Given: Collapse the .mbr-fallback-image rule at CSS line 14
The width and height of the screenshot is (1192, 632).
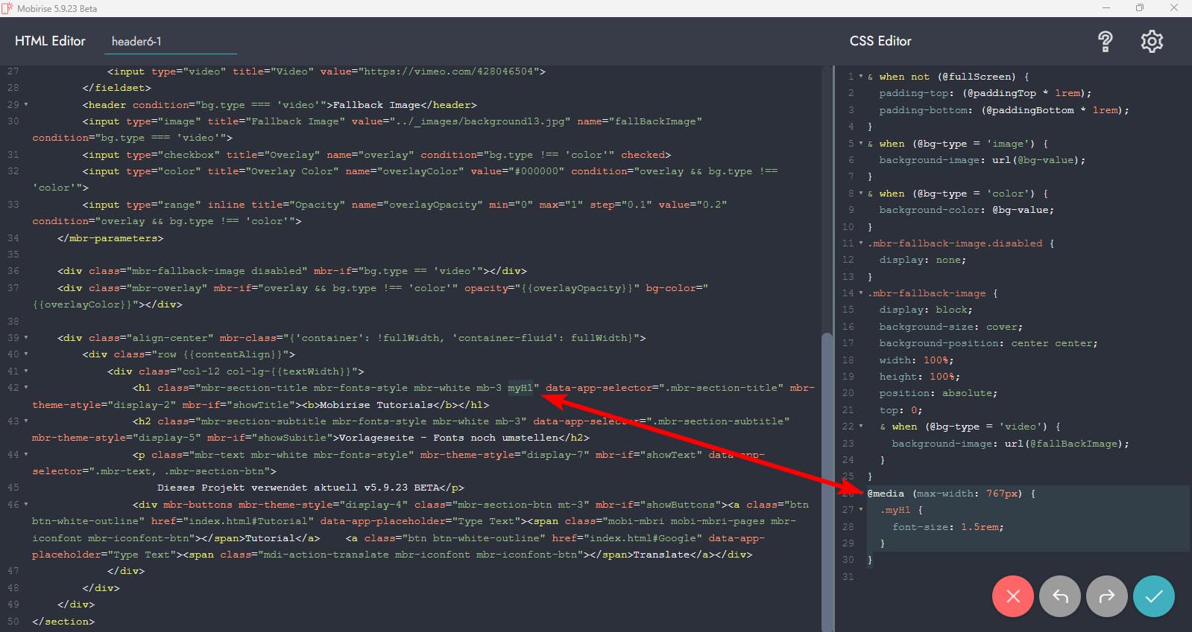Looking at the screenshot, I should (x=861, y=293).
